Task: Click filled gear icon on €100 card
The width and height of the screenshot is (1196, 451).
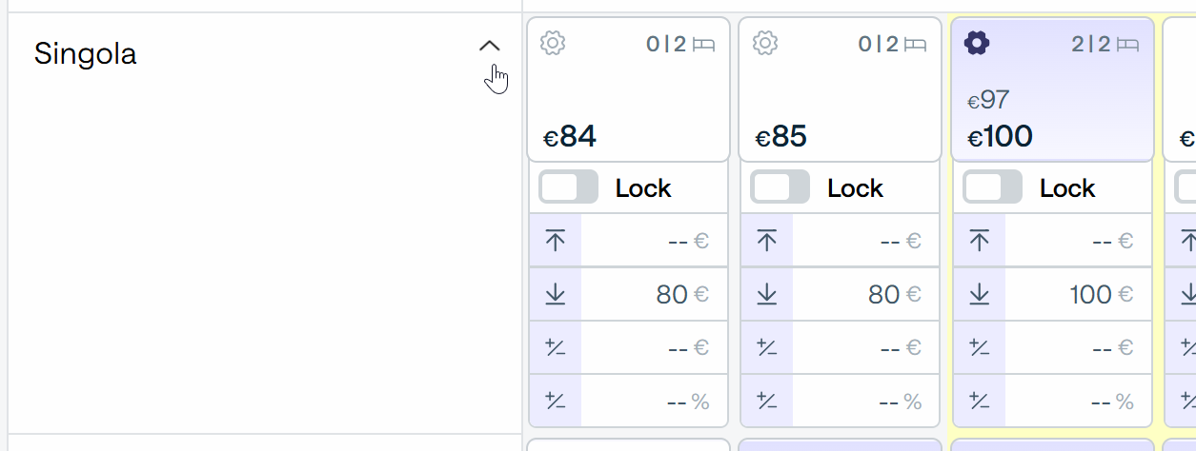Action: (977, 43)
